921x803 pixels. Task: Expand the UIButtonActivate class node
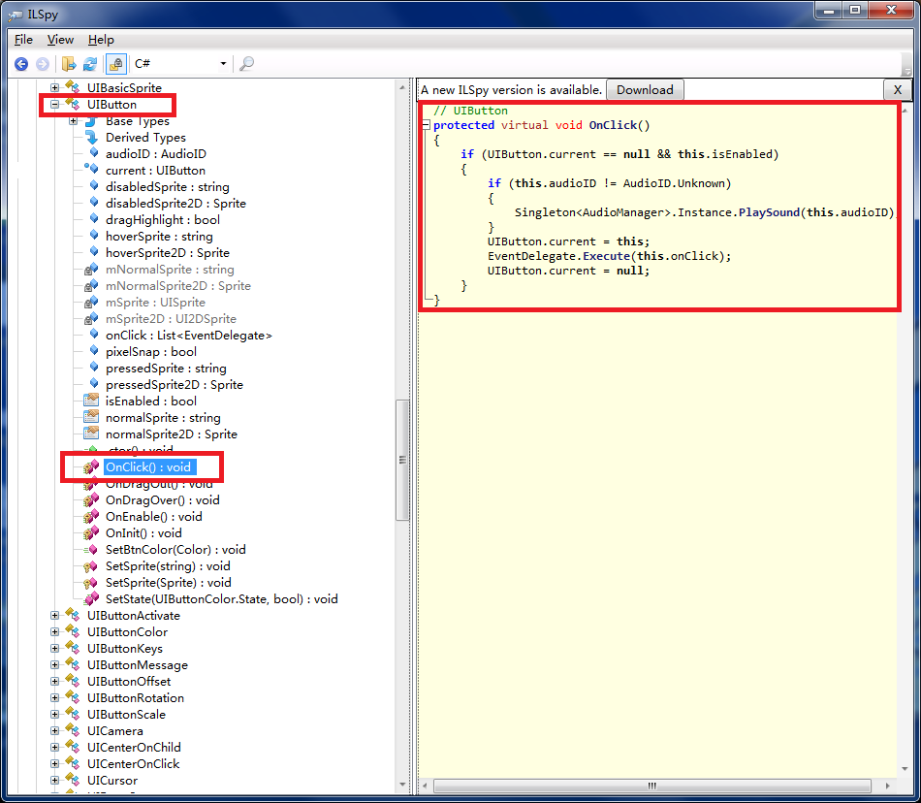(x=54, y=616)
